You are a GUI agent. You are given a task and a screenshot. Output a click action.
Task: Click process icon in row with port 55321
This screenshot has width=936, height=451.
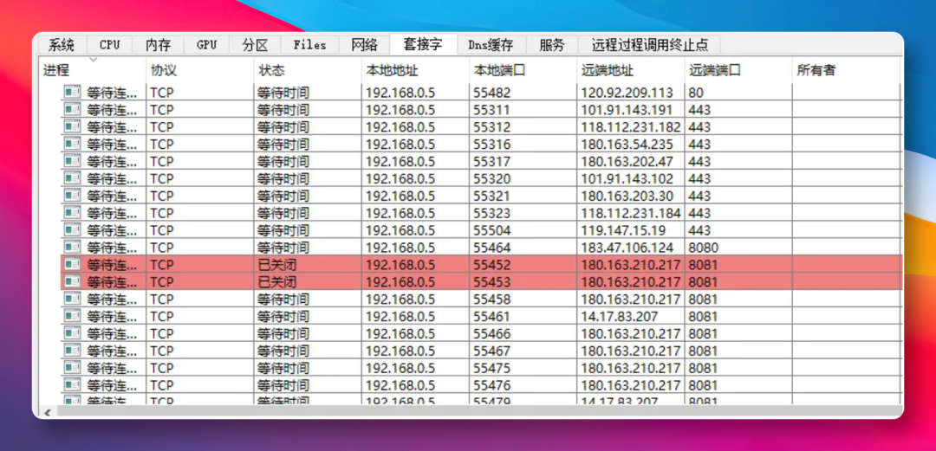[72, 196]
